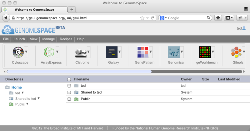Launch the Galaxy tool icon
This screenshot has height=131, width=250.
(x=111, y=52)
